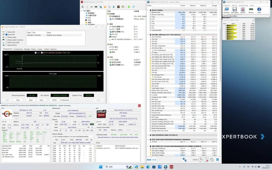Viewport: 272px width, 170px height.
Task: Open the Microsoft Edge taskbar icon
Action: click(x=148, y=167)
